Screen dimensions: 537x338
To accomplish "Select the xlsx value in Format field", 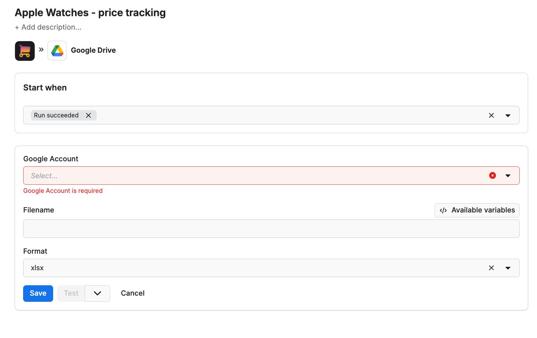I will (x=37, y=268).
